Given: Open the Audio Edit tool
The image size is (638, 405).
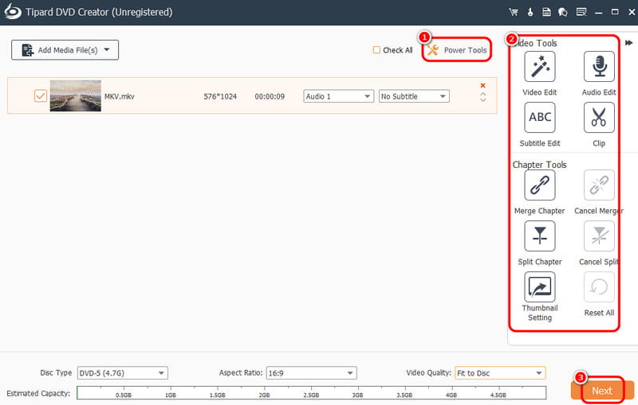Looking at the screenshot, I should click(599, 67).
